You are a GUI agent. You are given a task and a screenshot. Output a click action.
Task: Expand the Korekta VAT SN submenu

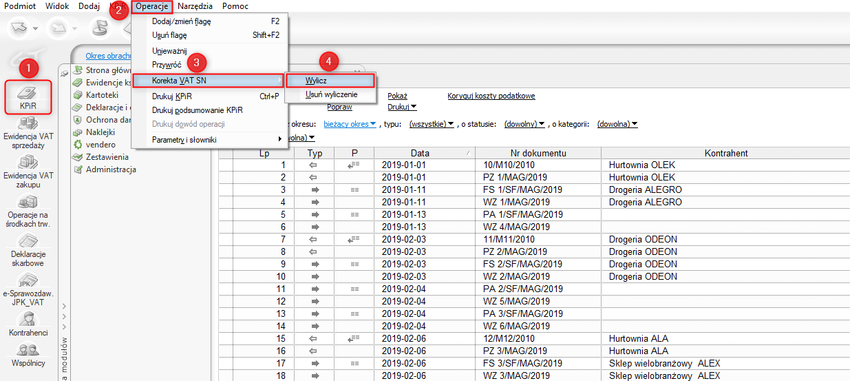[x=208, y=81]
